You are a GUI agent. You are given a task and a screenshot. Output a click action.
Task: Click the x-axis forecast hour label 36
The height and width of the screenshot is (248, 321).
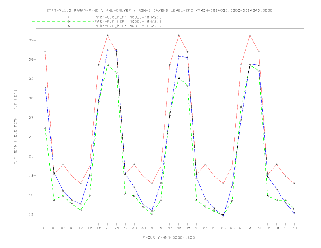152,228
